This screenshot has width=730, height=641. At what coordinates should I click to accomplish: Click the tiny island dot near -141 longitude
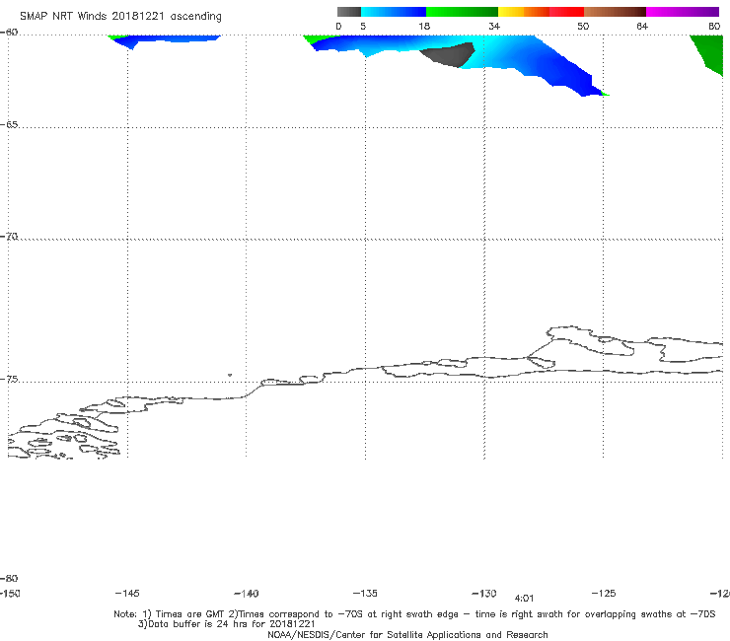[x=230, y=375]
